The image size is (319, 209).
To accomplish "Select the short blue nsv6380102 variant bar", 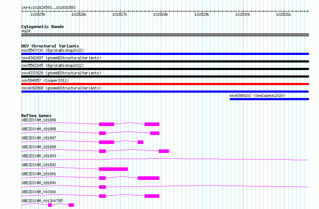I will click(270, 99).
